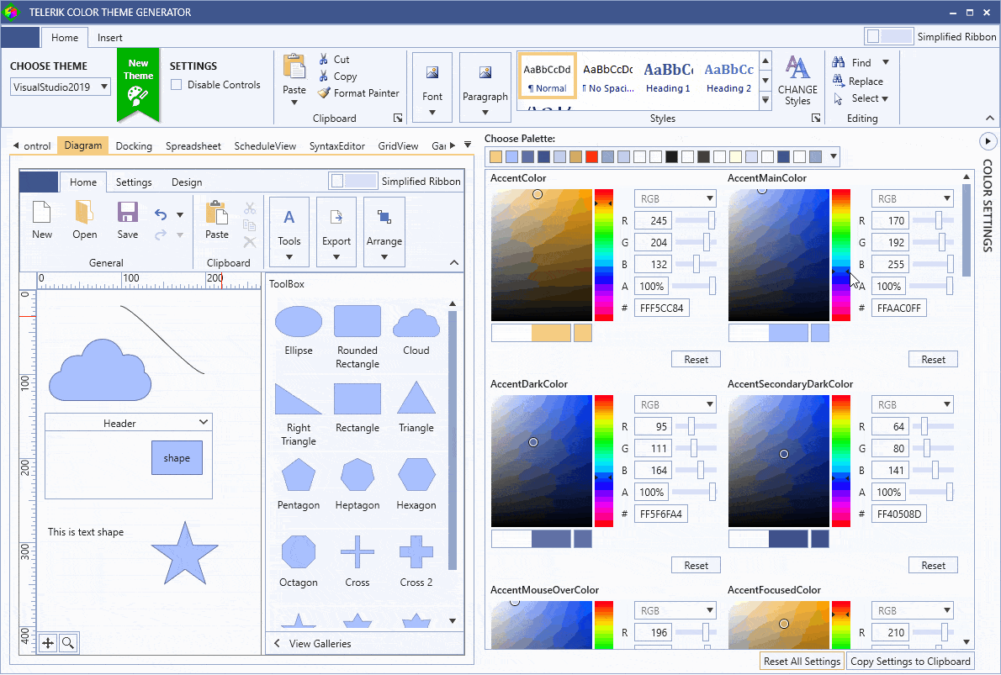Viewport: 1001px width, 675px height.
Task: Switch to the GridView tab
Action: click(x=399, y=146)
